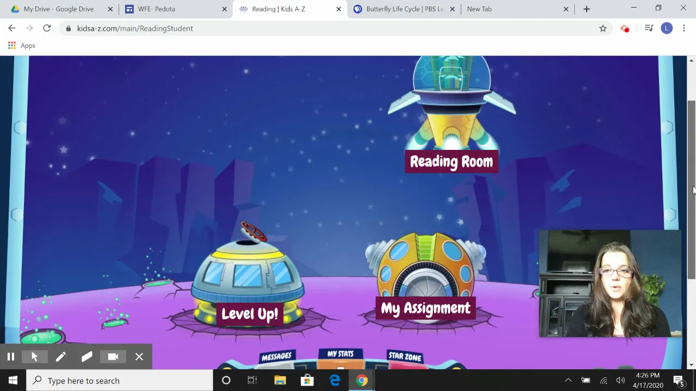Select the recorder eraser tool
The width and height of the screenshot is (696, 391).
pos(86,357)
